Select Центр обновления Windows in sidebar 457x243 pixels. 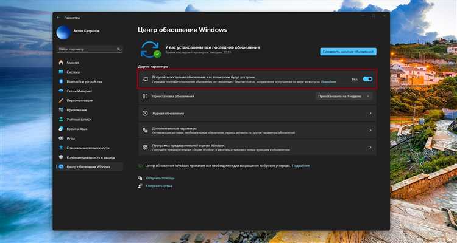point(89,167)
